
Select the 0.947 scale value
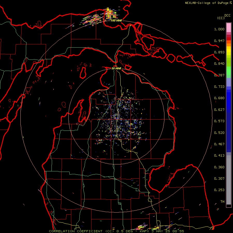[x=219, y=41]
